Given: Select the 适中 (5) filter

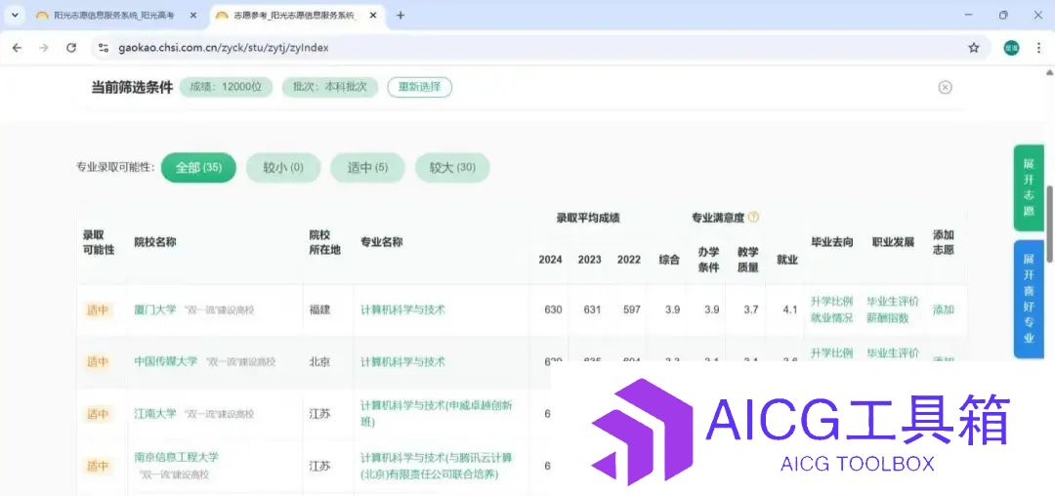Looking at the screenshot, I should click(367, 167).
